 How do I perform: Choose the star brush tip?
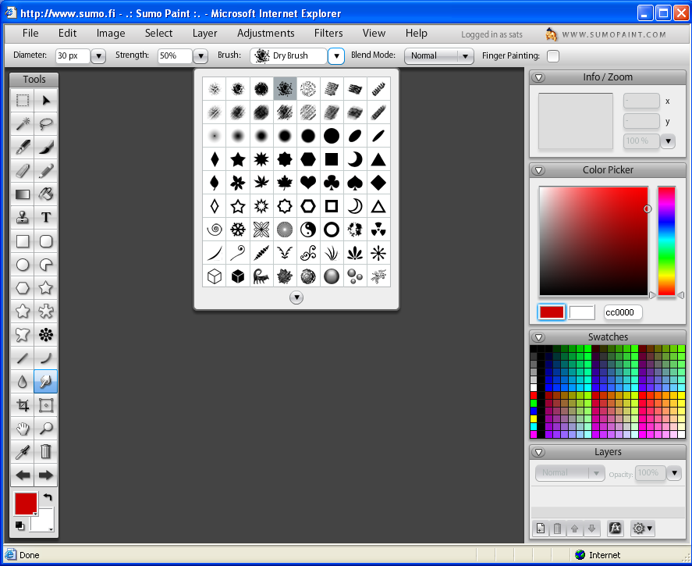click(x=237, y=158)
